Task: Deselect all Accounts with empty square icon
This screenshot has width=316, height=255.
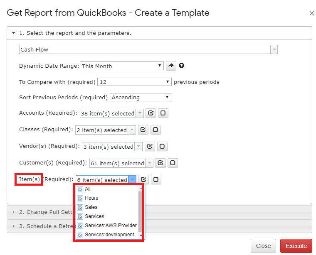Action: [x=163, y=113]
